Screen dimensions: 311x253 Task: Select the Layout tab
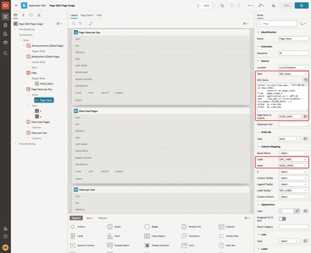pos(74,15)
